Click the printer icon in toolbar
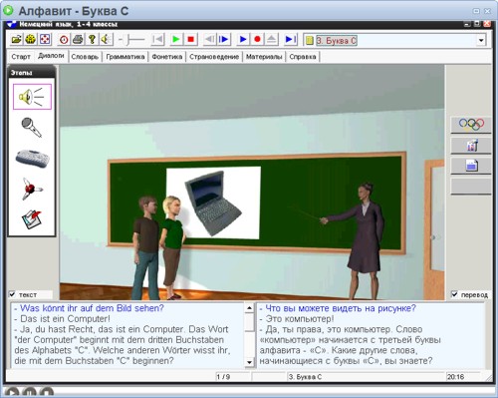 (x=78, y=40)
